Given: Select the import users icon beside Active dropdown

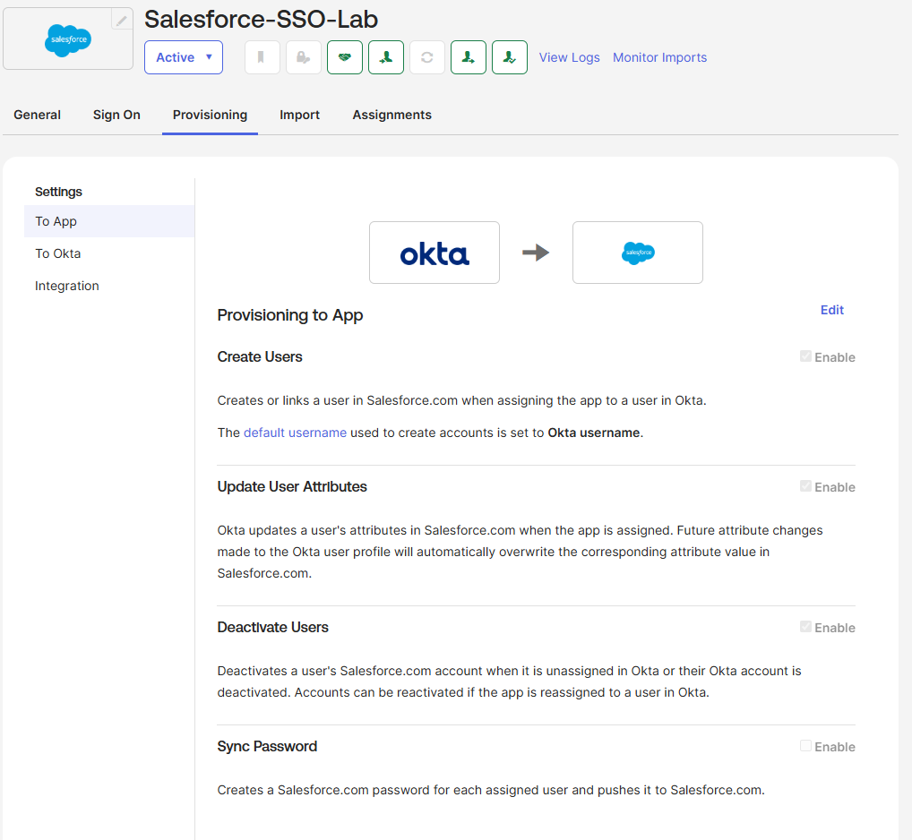Looking at the screenshot, I should coord(385,56).
